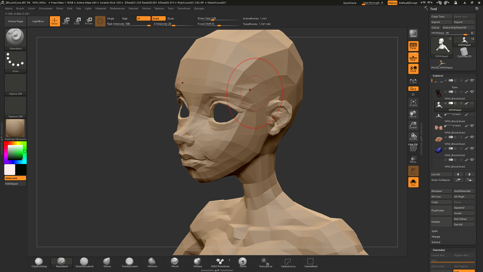This screenshot has height=272, width=483.
Task: Select the DamStandard brush tool
Action: [84, 262]
